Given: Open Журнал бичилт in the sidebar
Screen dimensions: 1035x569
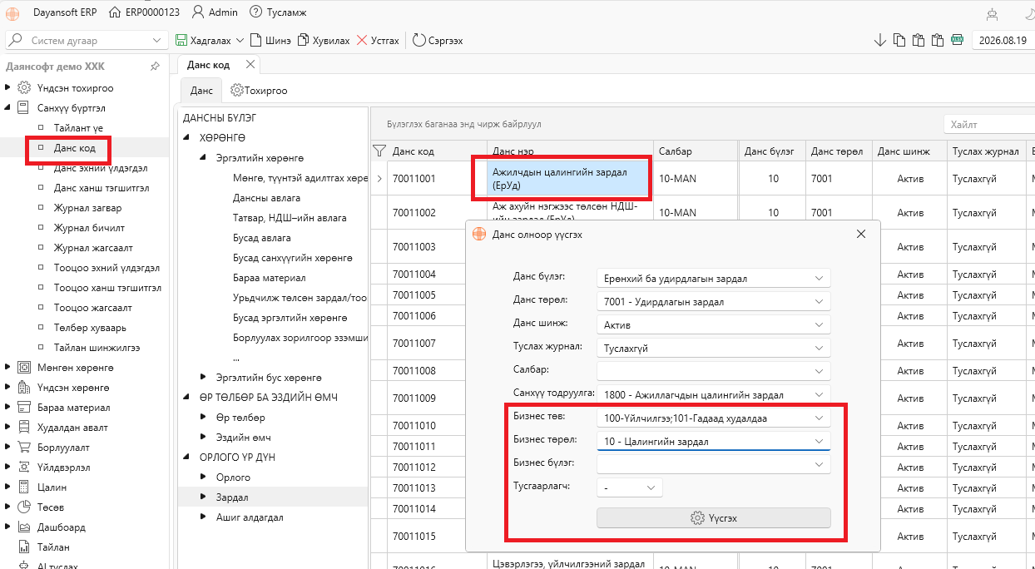Looking at the screenshot, I should 89,228.
